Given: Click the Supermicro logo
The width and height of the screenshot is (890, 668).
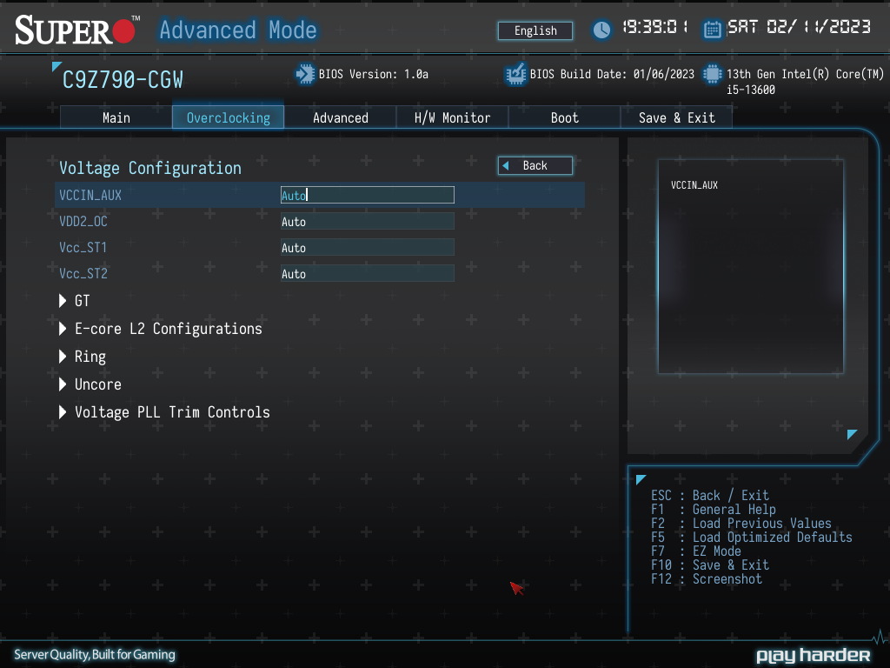Looking at the screenshot, I should click(x=77, y=30).
